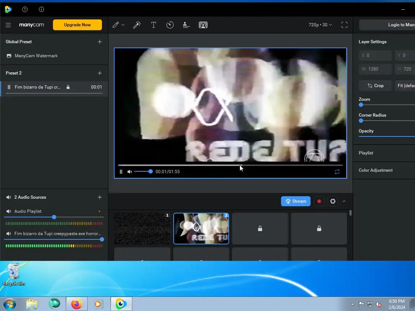Mute all 2 Audio Sources
The width and height of the screenshot is (415, 311).
pos(9,197)
